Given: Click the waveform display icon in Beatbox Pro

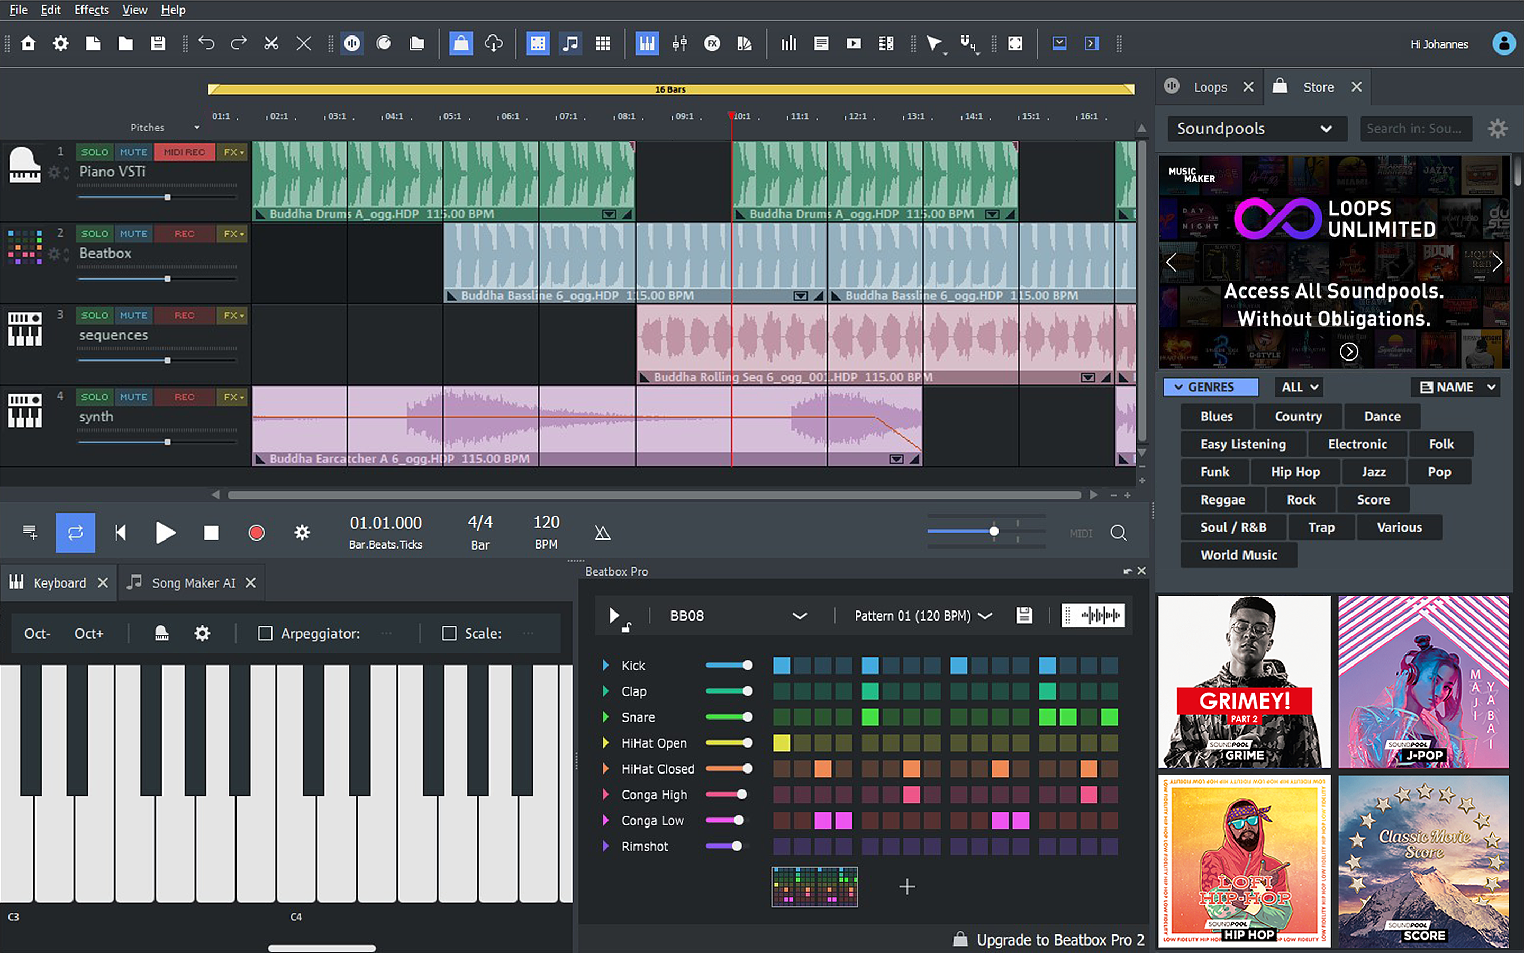Looking at the screenshot, I should point(1093,615).
